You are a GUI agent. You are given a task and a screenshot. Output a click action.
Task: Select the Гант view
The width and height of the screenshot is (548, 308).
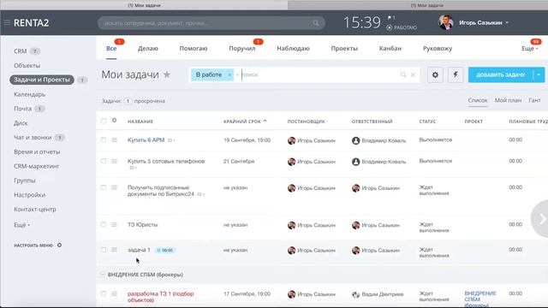tap(534, 101)
